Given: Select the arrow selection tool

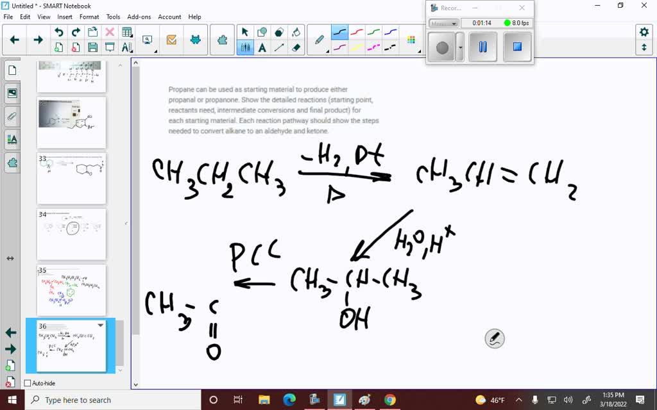Looking at the screenshot, I should pos(244,31).
